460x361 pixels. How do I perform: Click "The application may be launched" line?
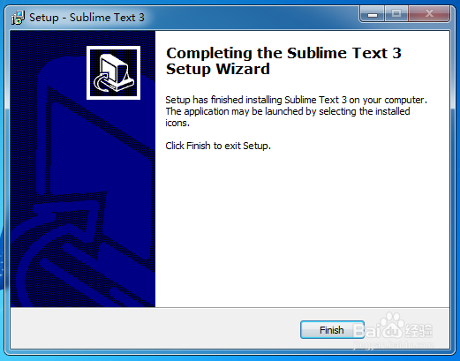point(288,111)
